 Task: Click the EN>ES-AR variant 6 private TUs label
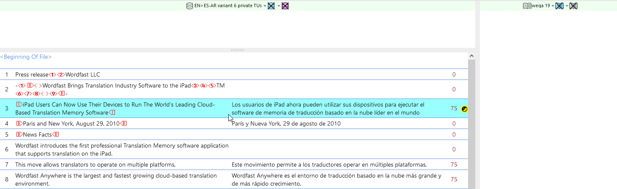(228, 6)
